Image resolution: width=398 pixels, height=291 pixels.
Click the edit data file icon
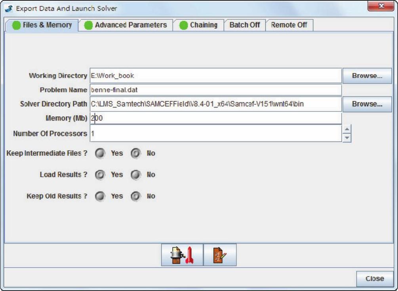(220, 255)
